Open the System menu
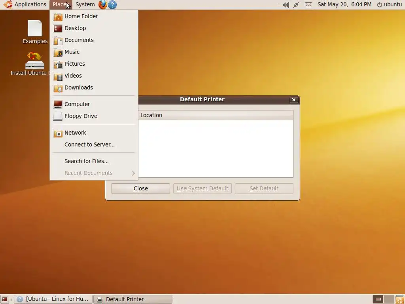This screenshot has width=405, height=304. point(85,4)
